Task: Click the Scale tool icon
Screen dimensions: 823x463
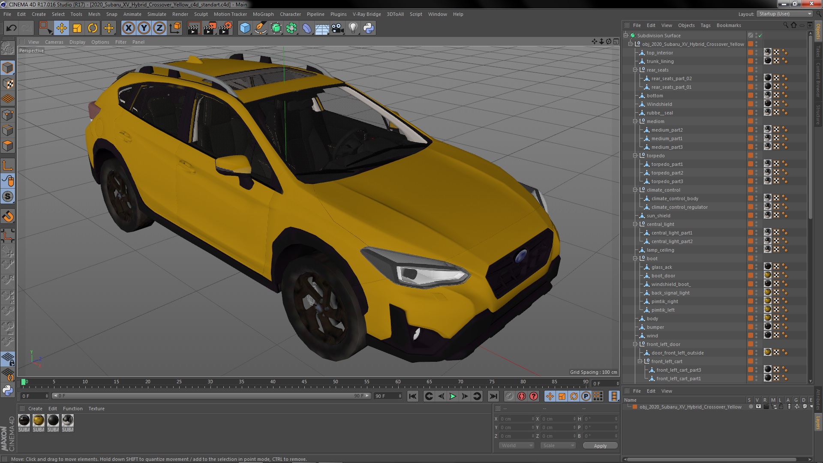Action: pyautogui.click(x=77, y=28)
